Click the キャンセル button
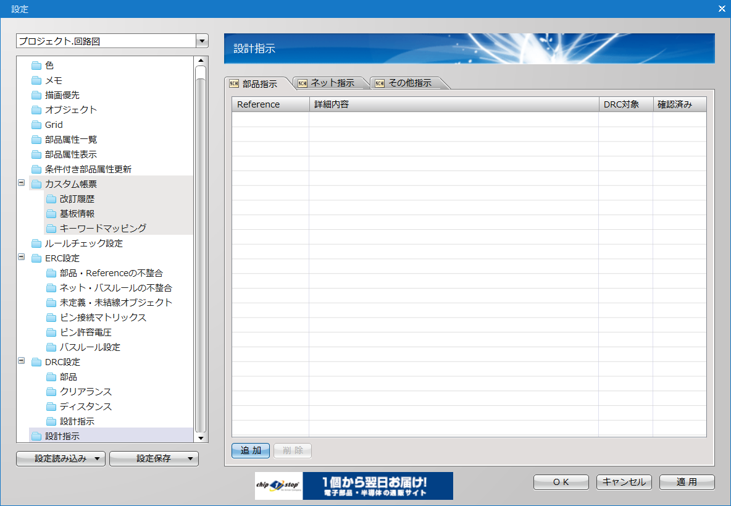This screenshot has height=506, width=731. click(624, 482)
